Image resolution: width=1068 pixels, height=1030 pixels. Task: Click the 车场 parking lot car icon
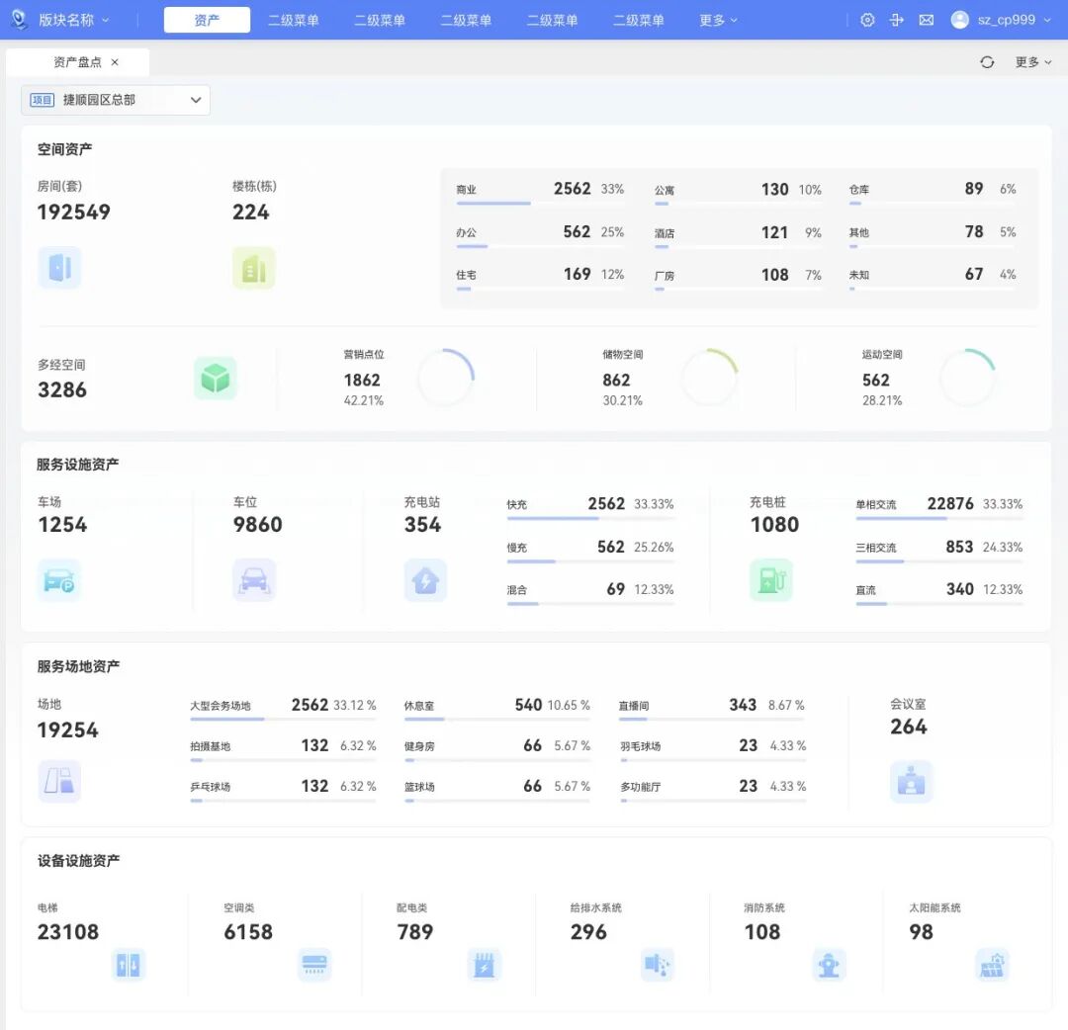(59, 580)
